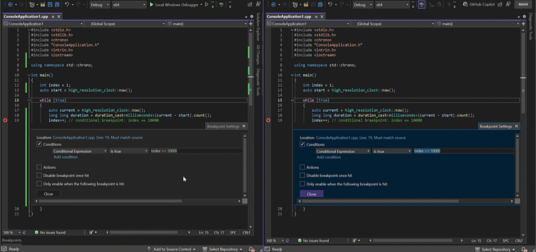Image resolution: width=536 pixels, height=252 pixels.
Task: Check 'Disable breakpoint once hit' in left window
Action: (x=39, y=175)
